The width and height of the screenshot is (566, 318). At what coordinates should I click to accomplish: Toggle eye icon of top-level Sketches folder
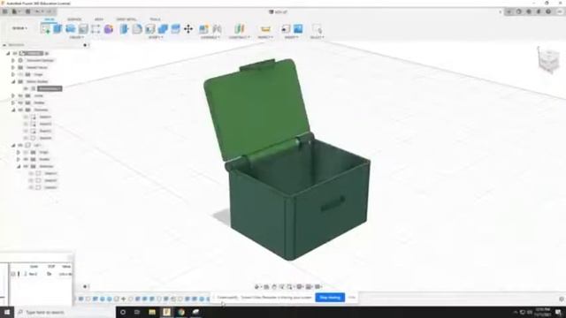coord(20,110)
